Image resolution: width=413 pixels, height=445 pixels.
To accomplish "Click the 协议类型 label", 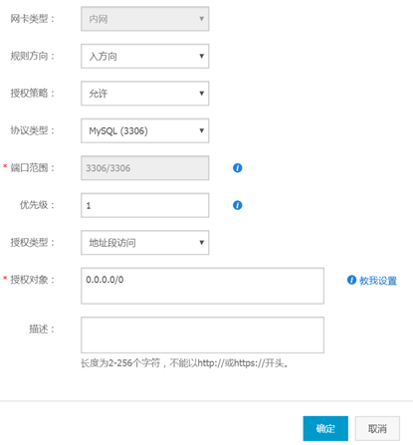I will click(x=32, y=130).
